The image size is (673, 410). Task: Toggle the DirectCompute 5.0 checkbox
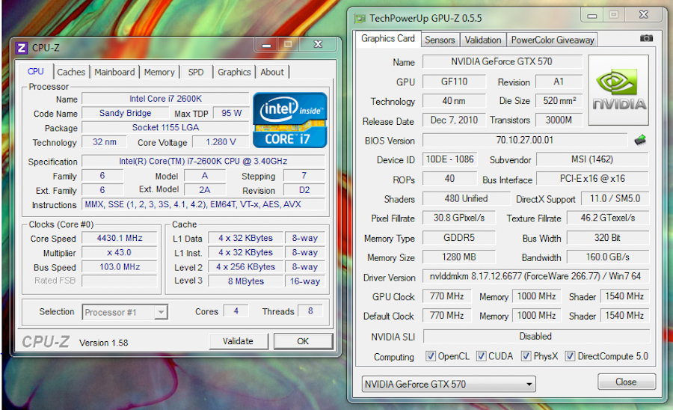tap(570, 356)
